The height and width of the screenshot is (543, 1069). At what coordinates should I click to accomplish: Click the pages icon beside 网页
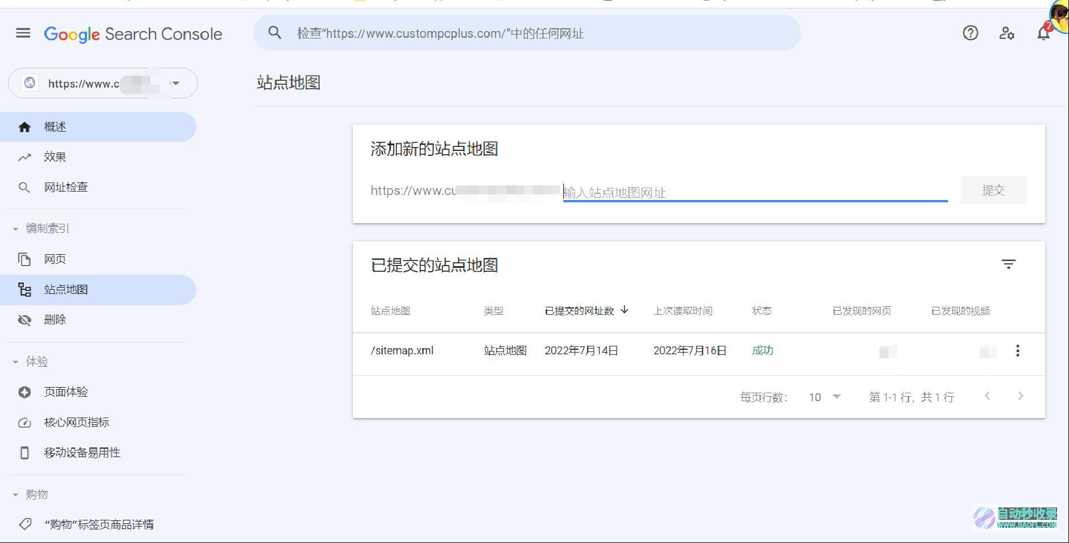[x=24, y=259]
